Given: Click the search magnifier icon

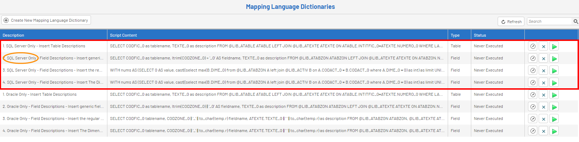Looking at the screenshot, I should click(575, 21).
